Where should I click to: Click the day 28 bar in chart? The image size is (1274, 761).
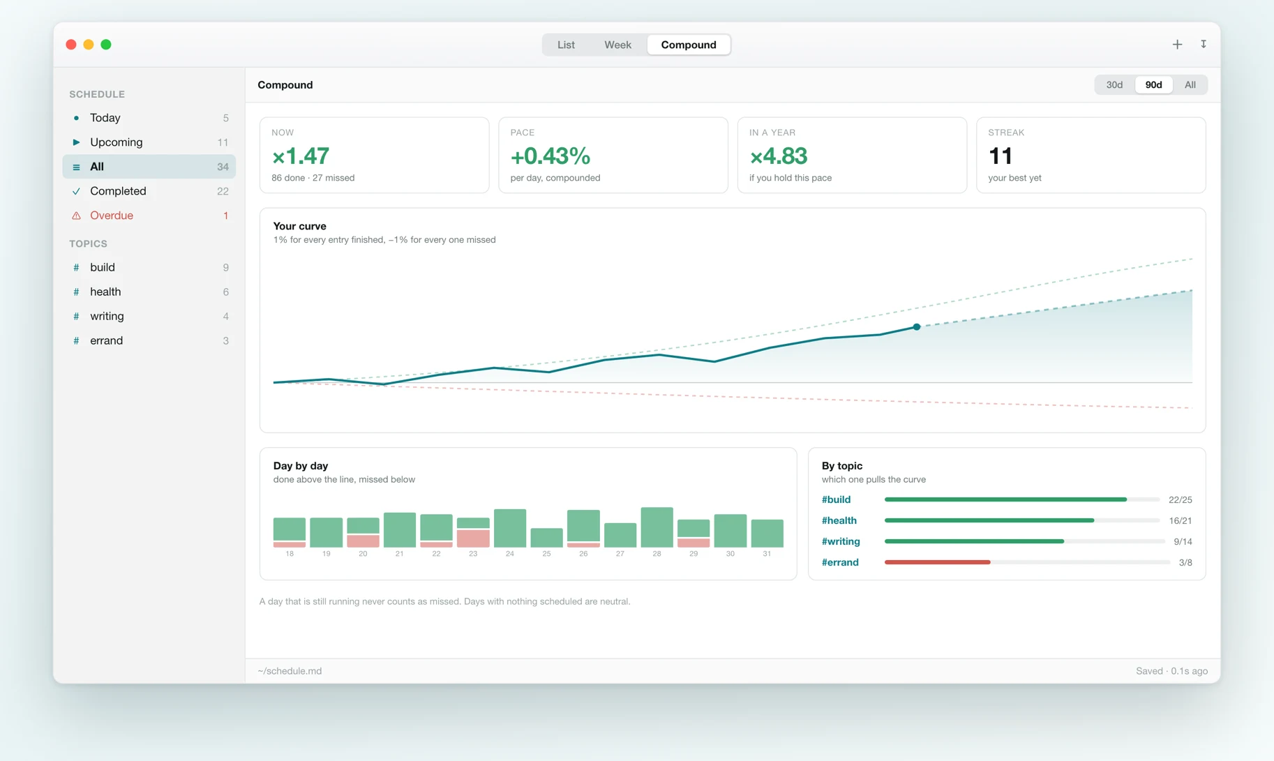tap(657, 527)
